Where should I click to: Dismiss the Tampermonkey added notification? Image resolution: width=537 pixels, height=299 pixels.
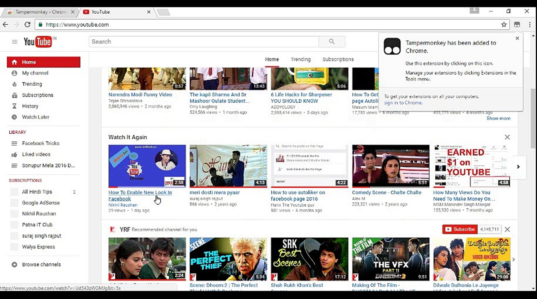coord(517,38)
